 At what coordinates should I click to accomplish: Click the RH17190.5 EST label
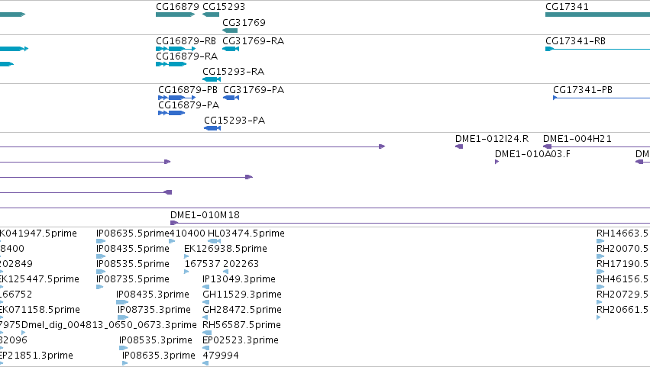coord(622,264)
